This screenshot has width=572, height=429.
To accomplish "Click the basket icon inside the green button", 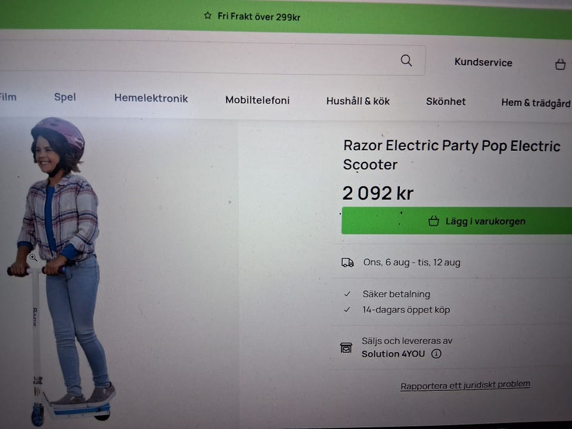I will (433, 220).
